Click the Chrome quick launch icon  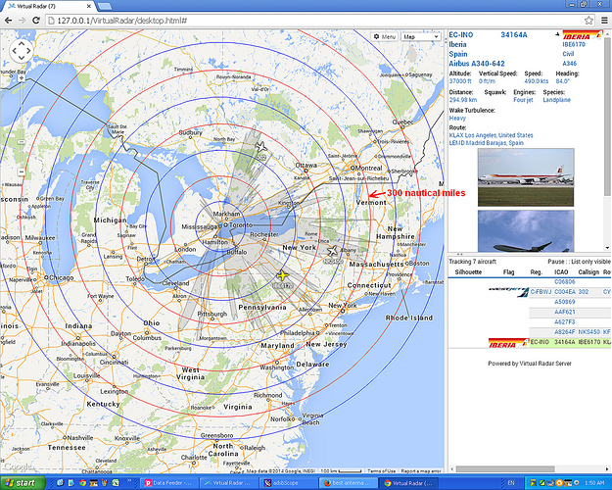(x=82, y=483)
